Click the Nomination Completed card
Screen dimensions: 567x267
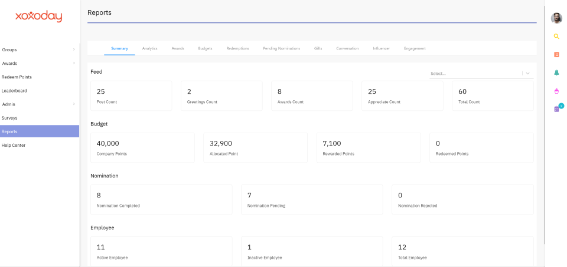coord(161,200)
